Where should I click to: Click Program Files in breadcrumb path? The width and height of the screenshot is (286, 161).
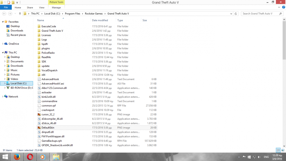(72, 14)
